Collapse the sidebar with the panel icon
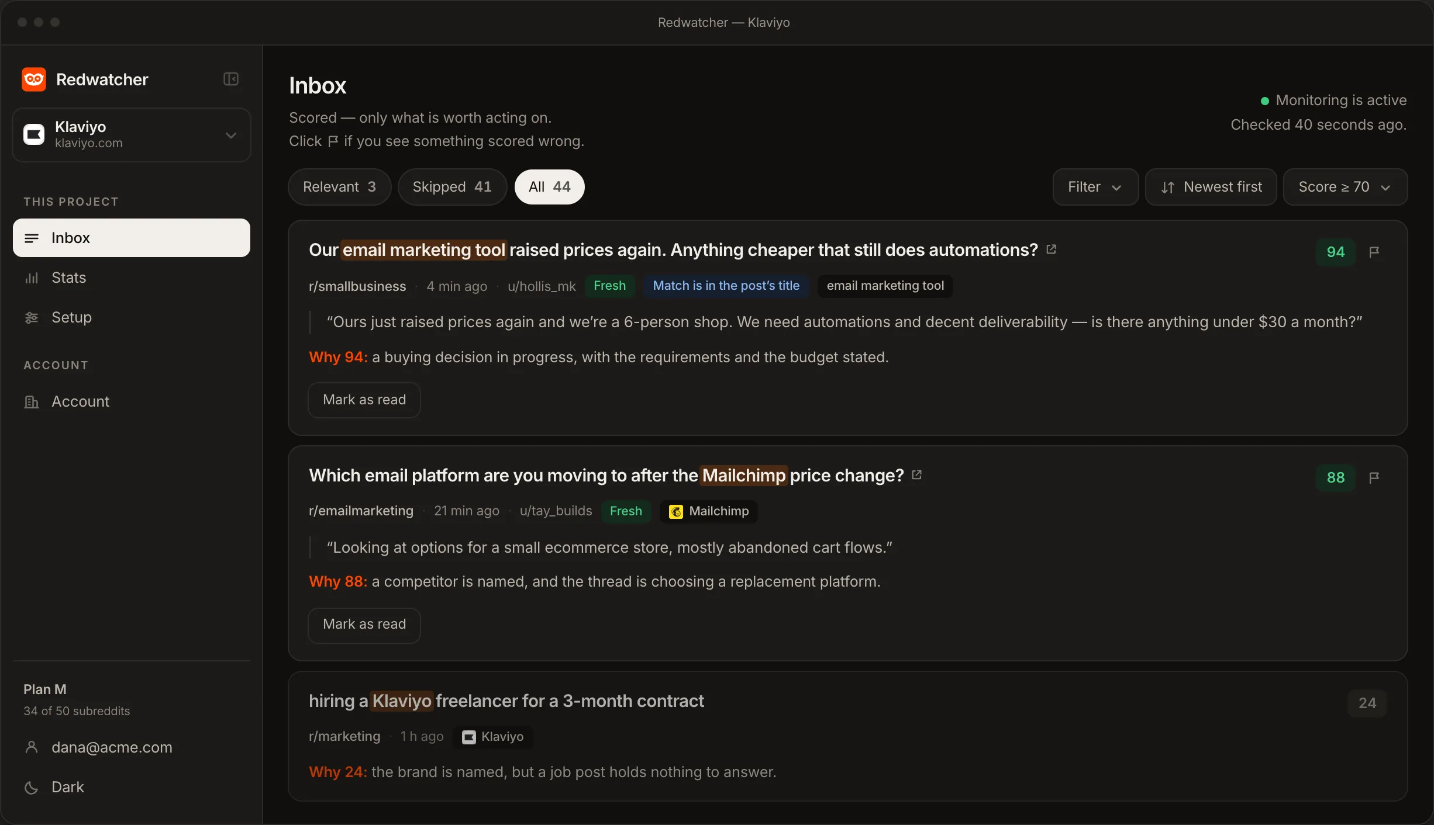 (231, 79)
